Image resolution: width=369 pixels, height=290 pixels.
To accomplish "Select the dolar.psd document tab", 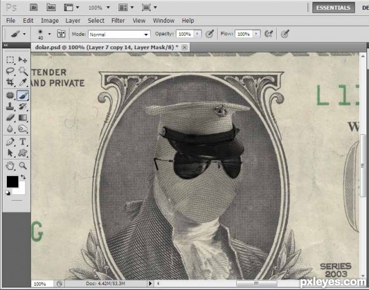I will coord(106,47).
